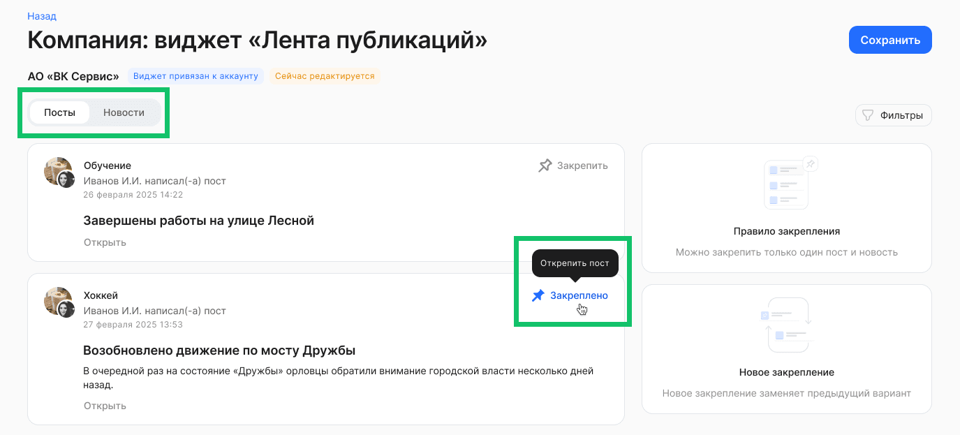960x435 pixels.
Task: Click the «Сохранить» button
Action: pyautogui.click(x=889, y=40)
